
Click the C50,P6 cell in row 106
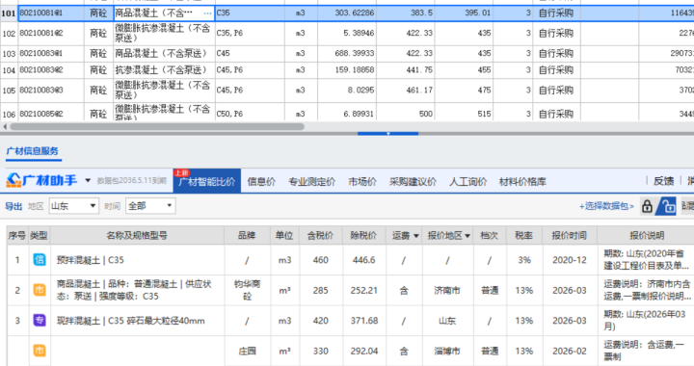pyautogui.click(x=250, y=114)
